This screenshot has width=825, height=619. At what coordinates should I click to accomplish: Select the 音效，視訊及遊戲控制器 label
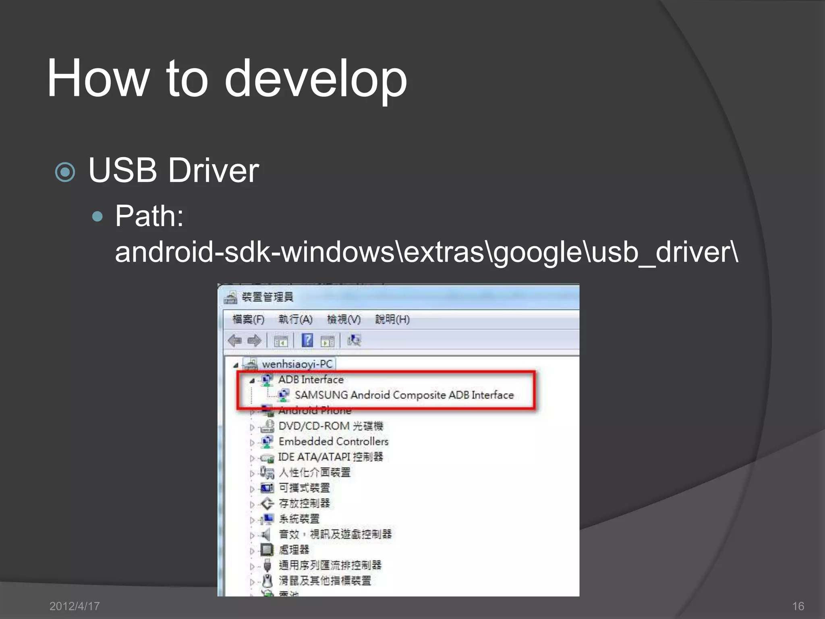[335, 534]
